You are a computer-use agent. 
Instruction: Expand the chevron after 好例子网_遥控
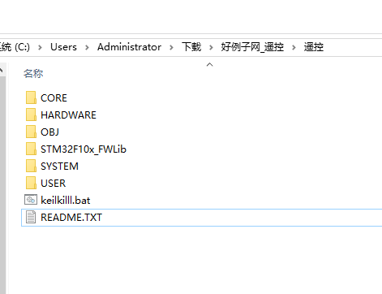294,47
